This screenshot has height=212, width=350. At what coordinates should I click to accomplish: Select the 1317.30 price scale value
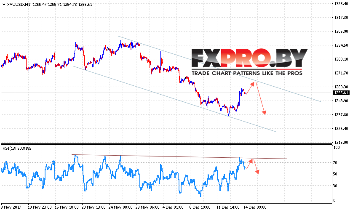[341, 17]
